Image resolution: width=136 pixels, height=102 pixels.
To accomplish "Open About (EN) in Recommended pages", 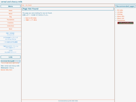I will 121,16.
